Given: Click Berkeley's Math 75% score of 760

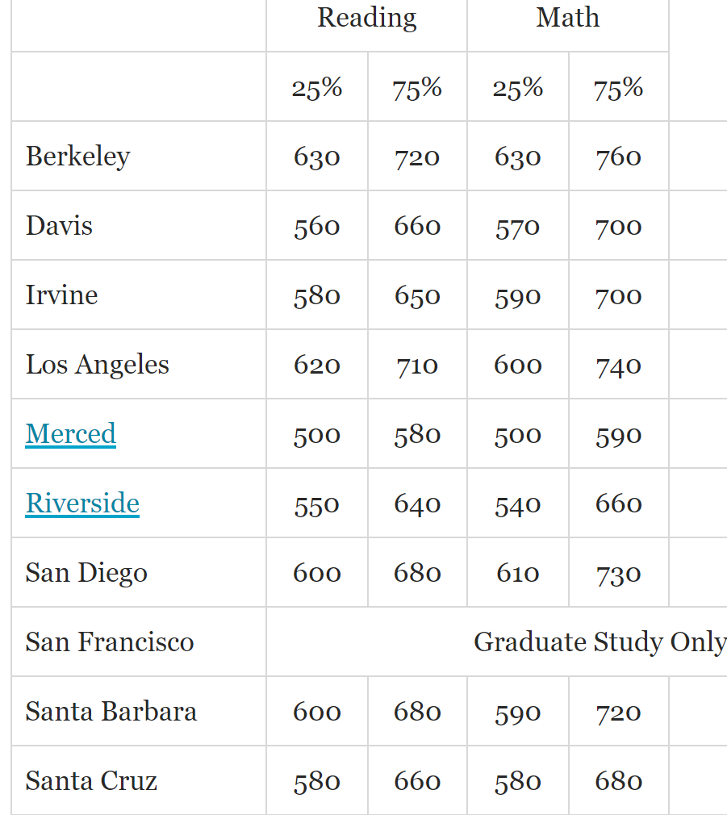Looking at the screenshot, I should click(619, 157).
